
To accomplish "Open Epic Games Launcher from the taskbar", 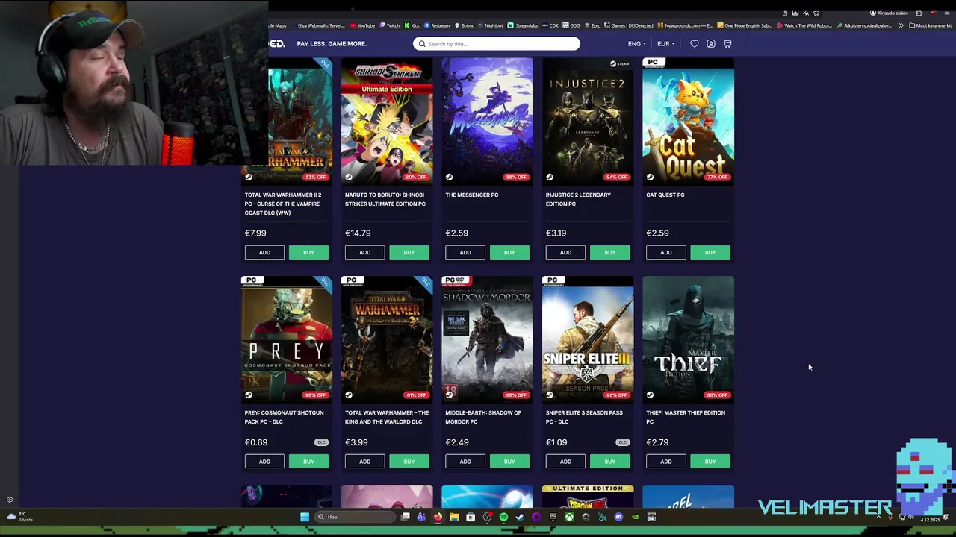I will click(553, 517).
